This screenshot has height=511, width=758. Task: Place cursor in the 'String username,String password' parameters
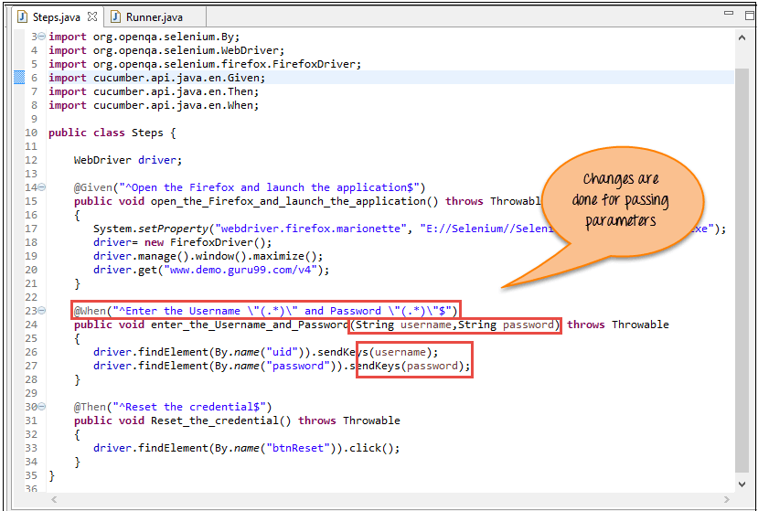pyautogui.click(x=454, y=325)
